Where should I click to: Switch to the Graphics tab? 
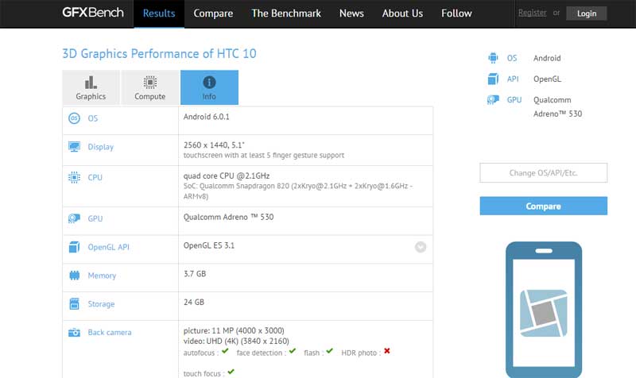pyautogui.click(x=91, y=87)
